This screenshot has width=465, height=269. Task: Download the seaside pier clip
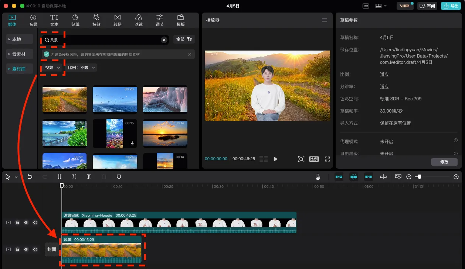coord(82,143)
